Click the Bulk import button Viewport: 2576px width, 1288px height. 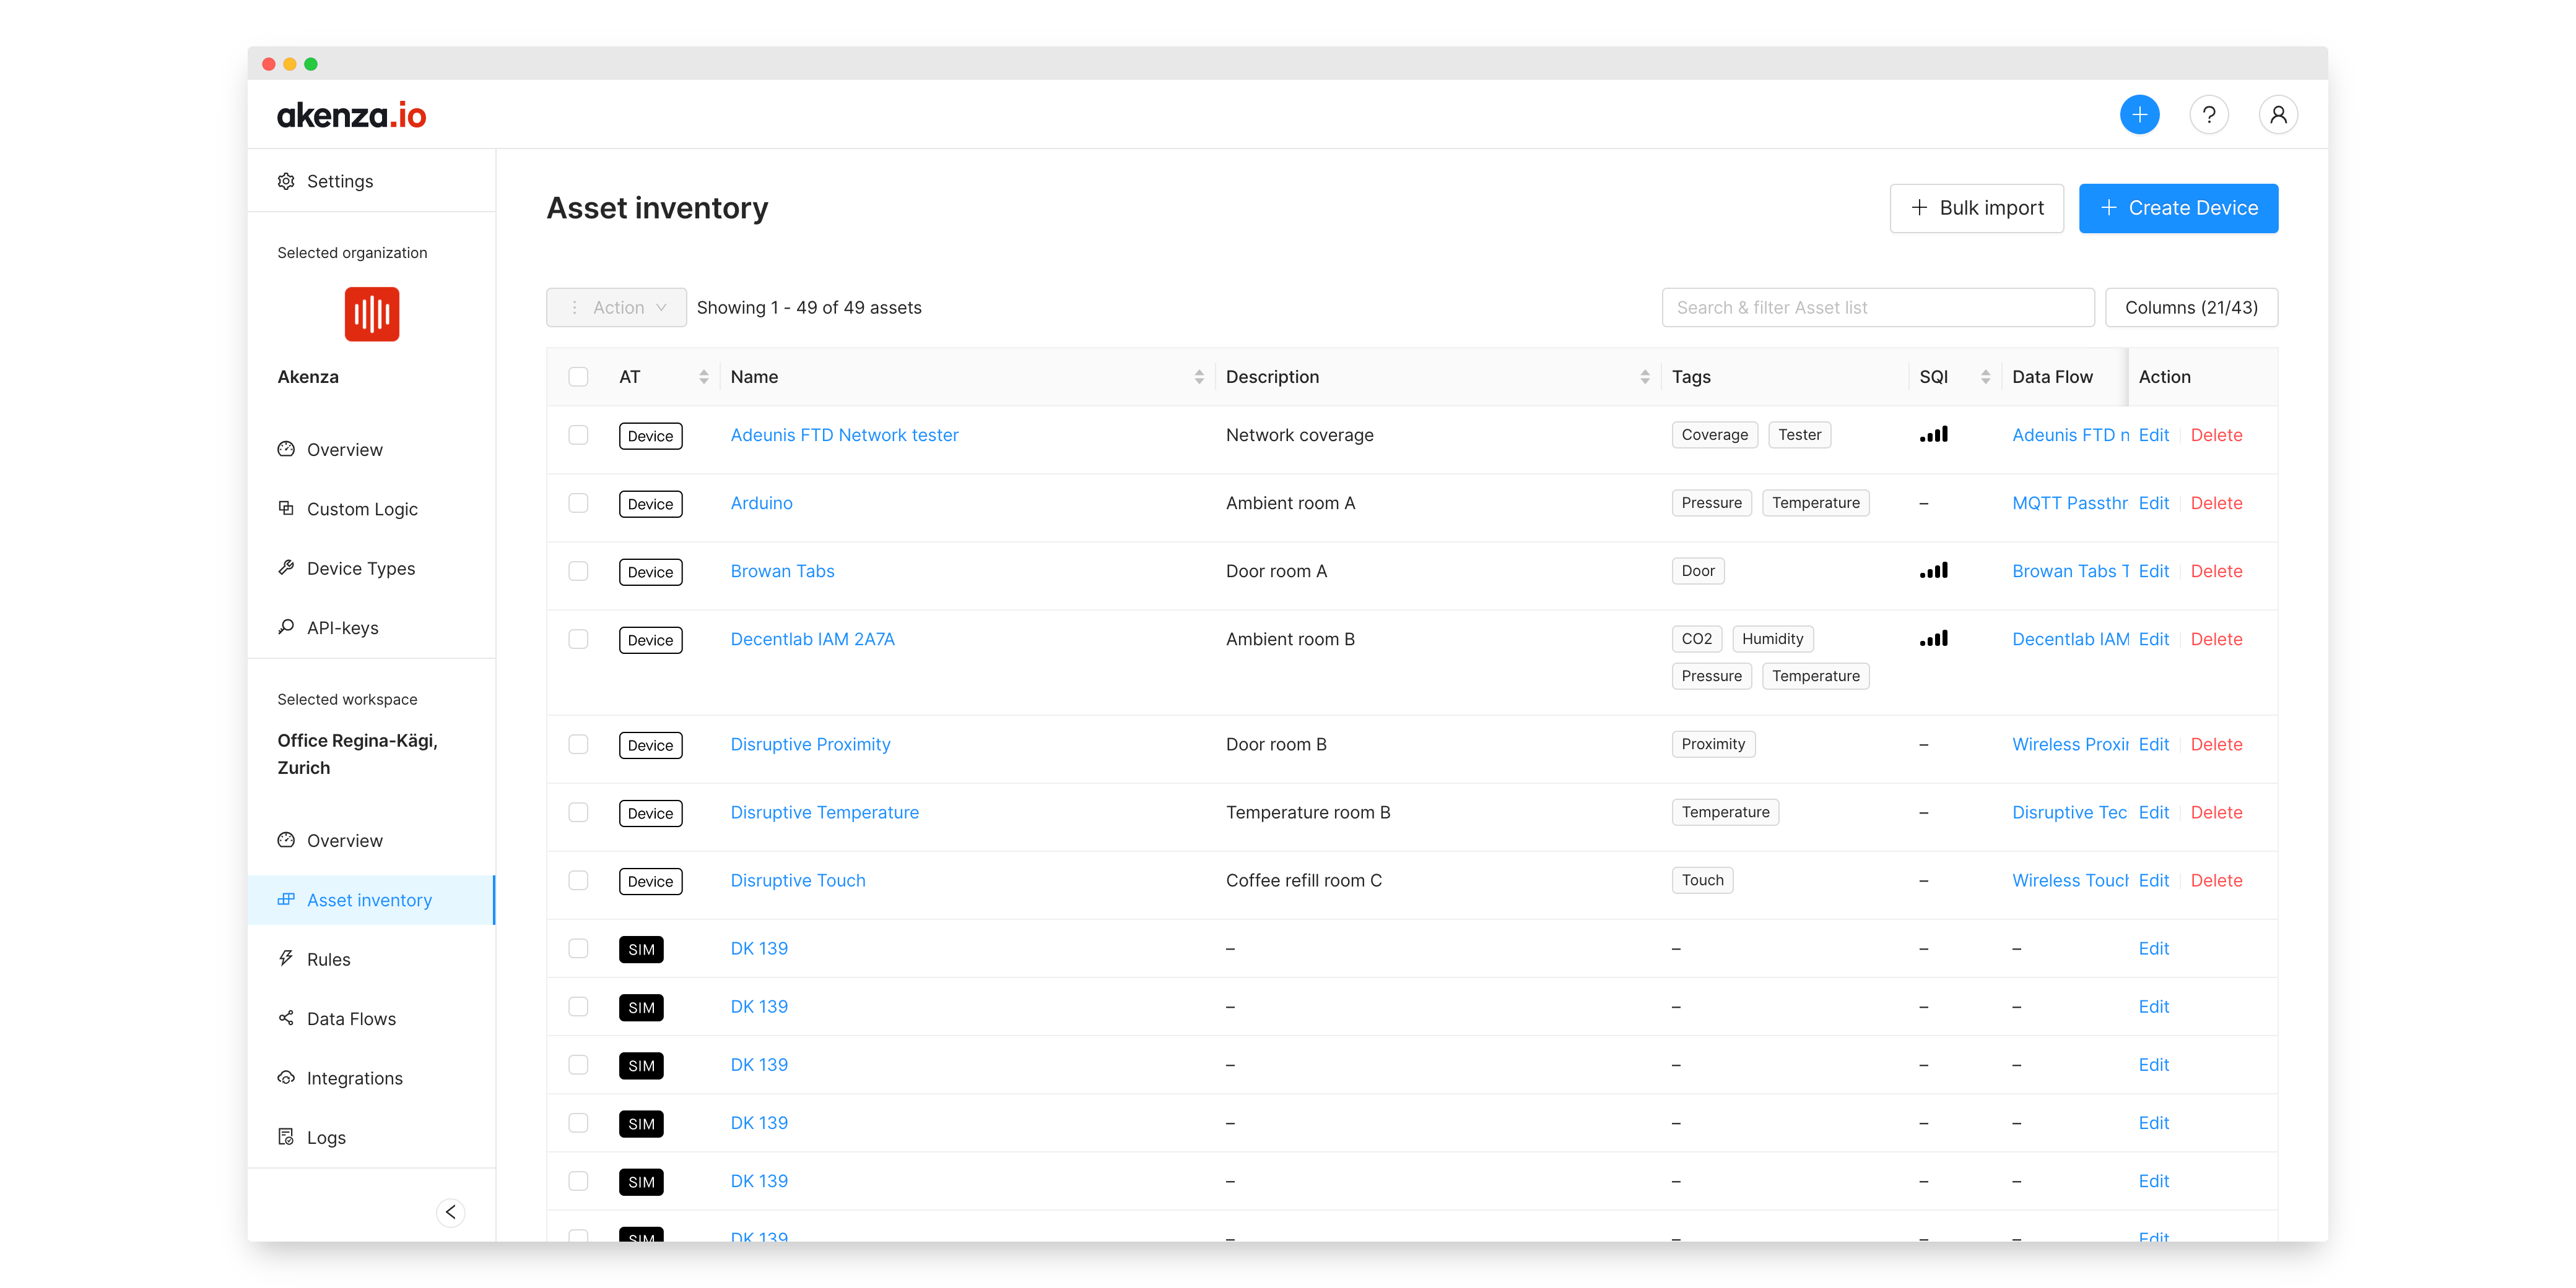tap(1976, 208)
